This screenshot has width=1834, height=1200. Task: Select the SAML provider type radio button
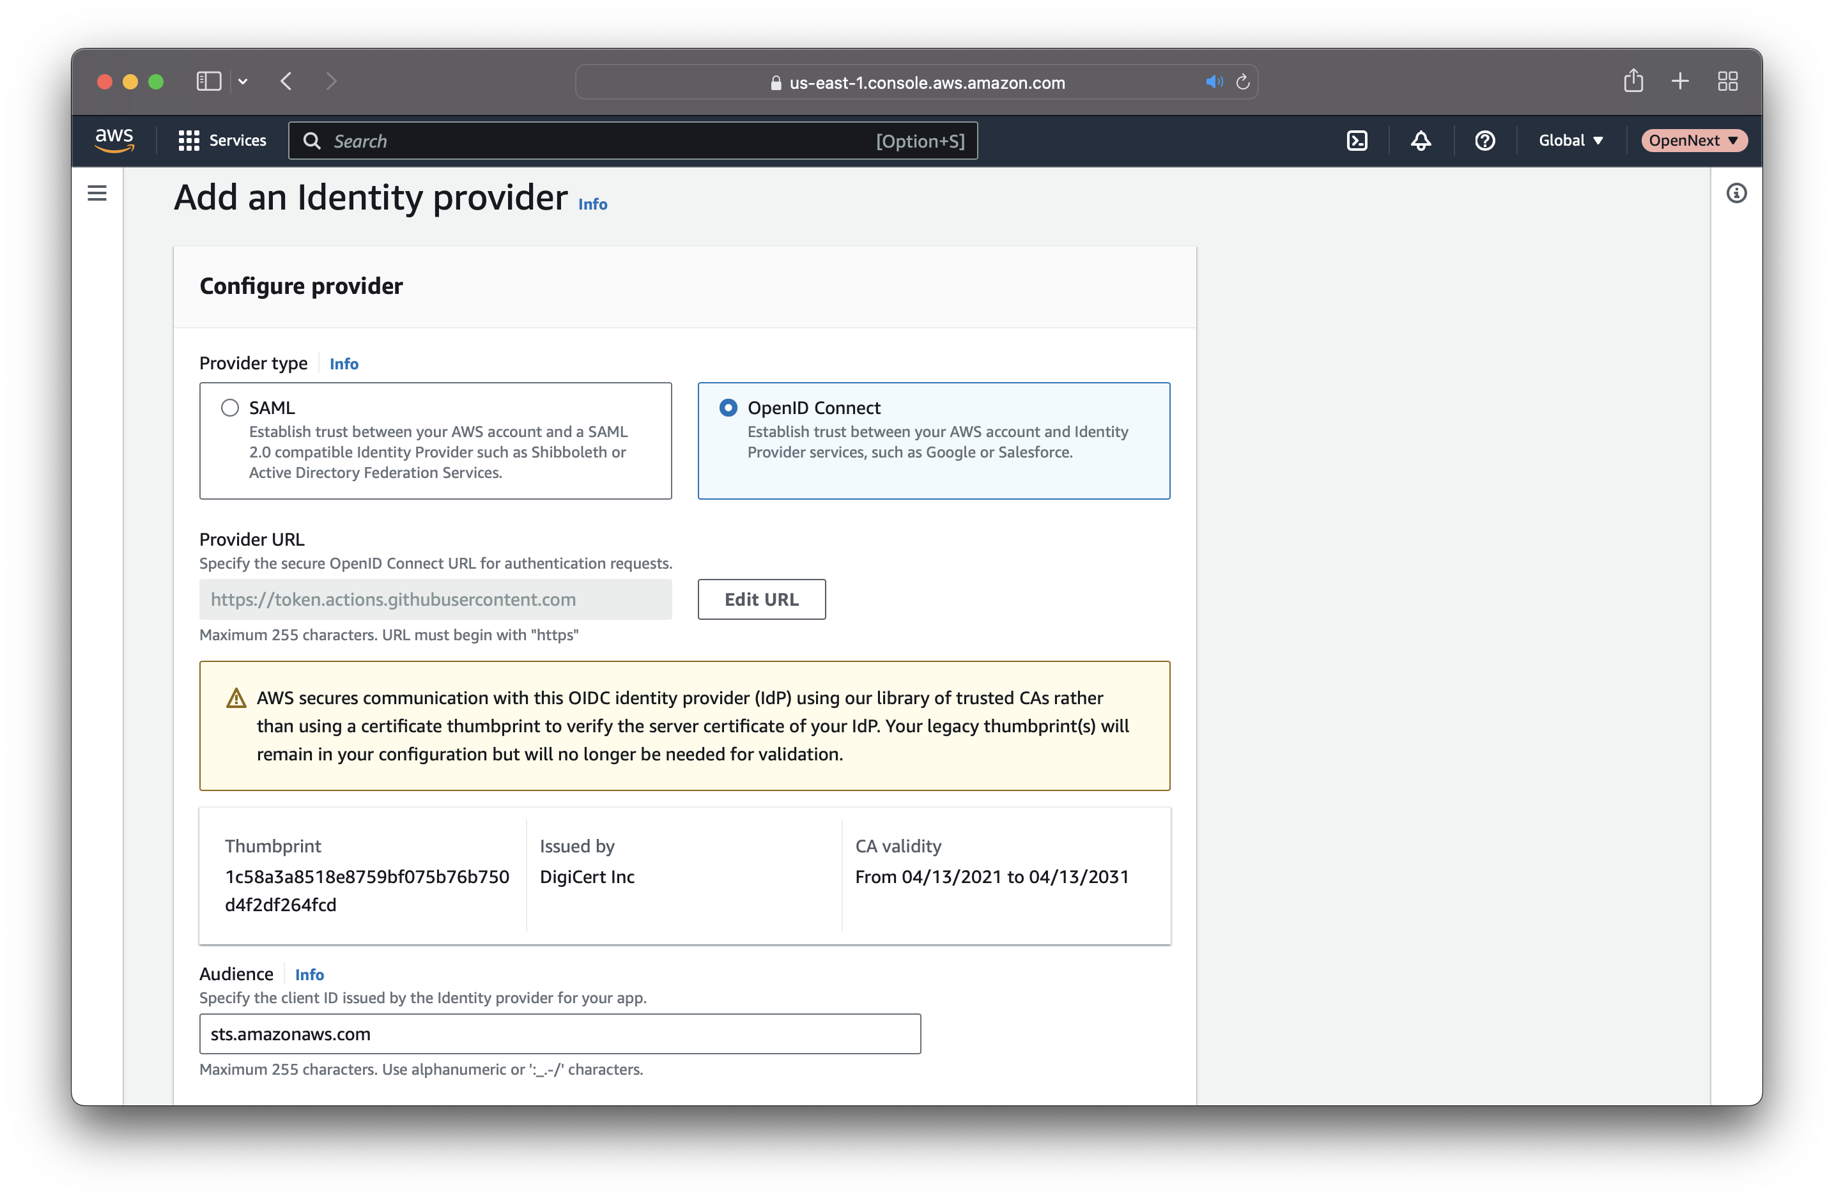coord(229,407)
